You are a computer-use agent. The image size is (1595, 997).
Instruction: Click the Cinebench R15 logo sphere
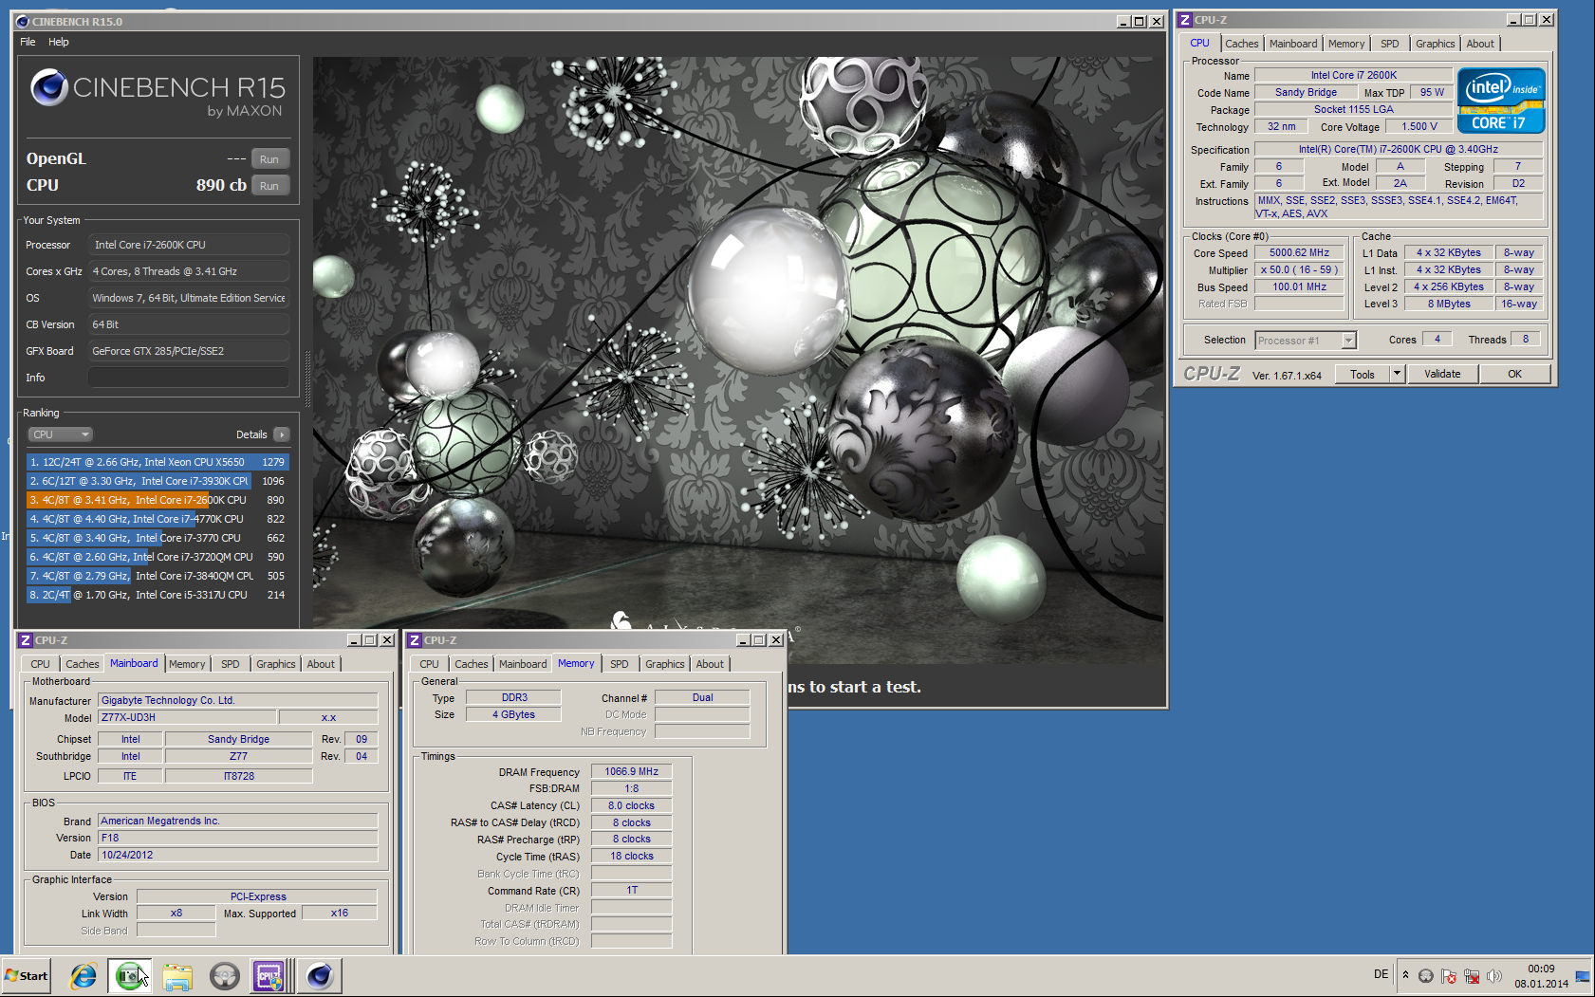[49, 87]
